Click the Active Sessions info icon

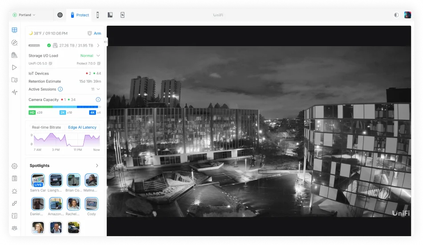61,89
